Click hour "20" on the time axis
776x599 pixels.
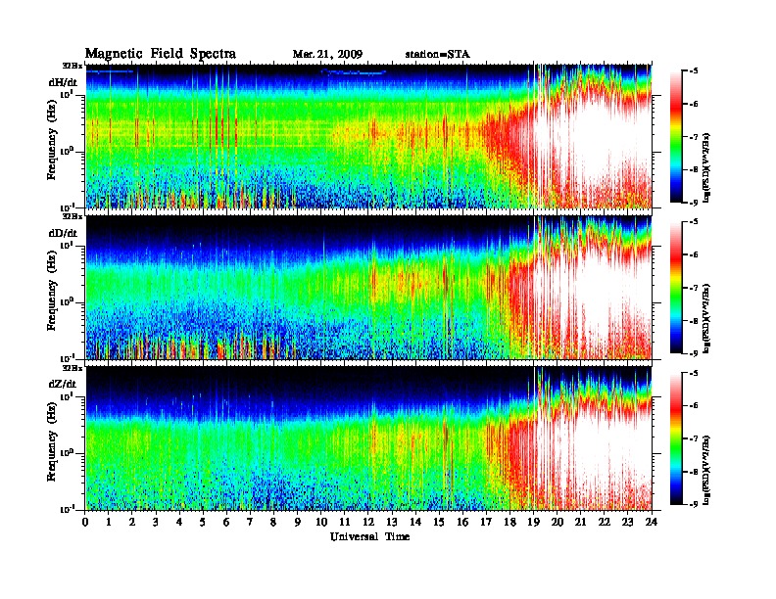(x=558, y=523)
